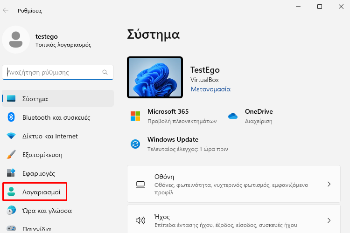Click the Μετονομασία link

tap(210, 89)
